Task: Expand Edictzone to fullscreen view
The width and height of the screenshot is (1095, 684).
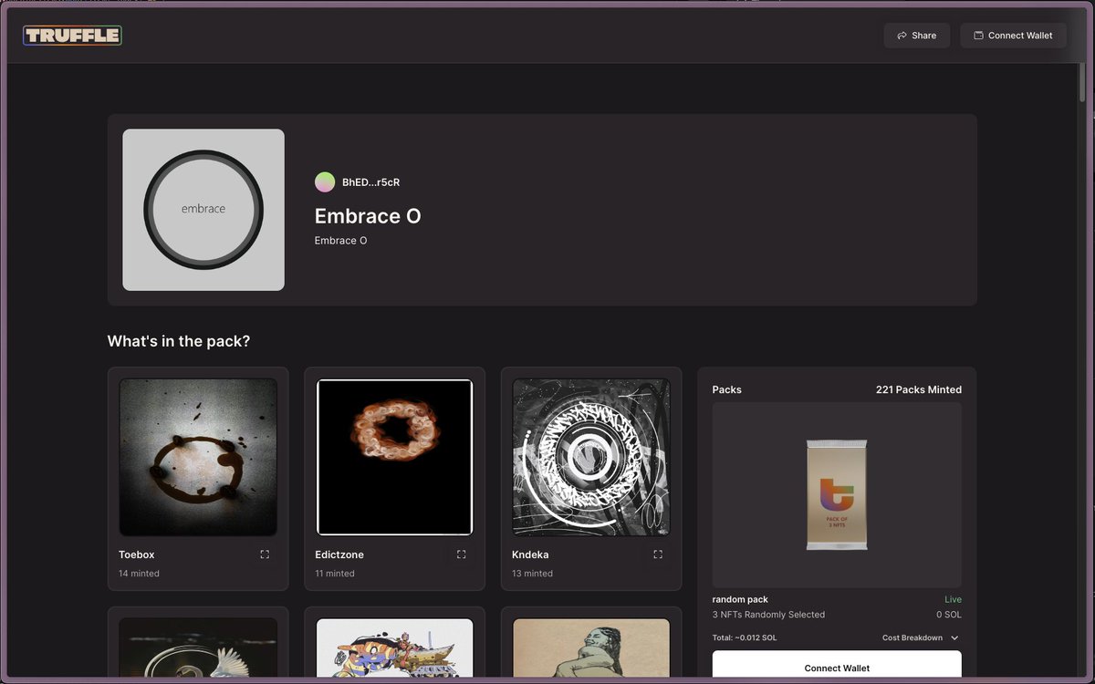Action: 461,554
